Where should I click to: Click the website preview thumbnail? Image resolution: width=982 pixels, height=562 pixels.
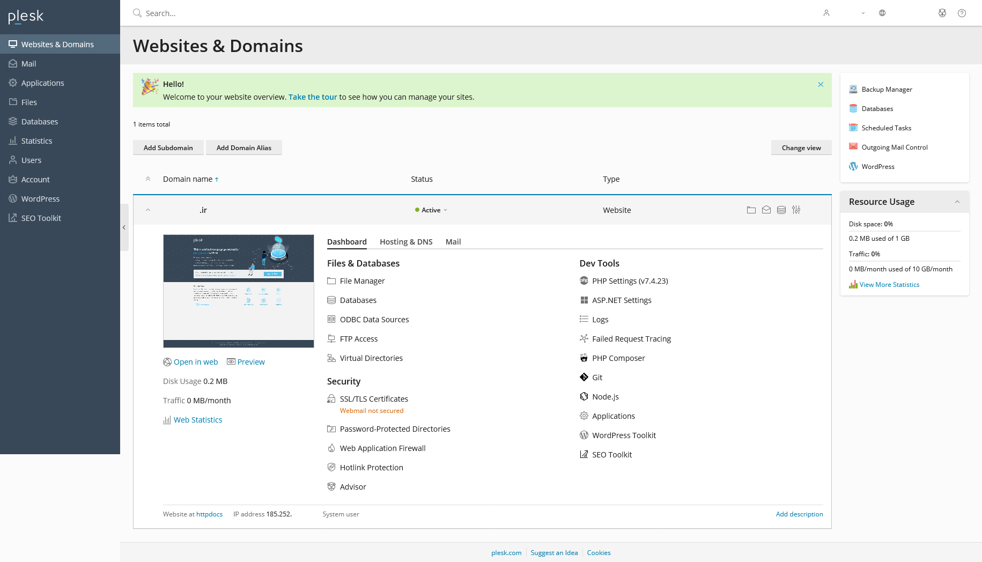[239, 291]
